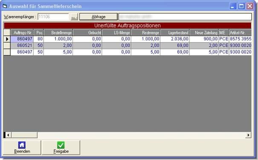Click the Freigabe green checkmark button

[x=61, y=147]
